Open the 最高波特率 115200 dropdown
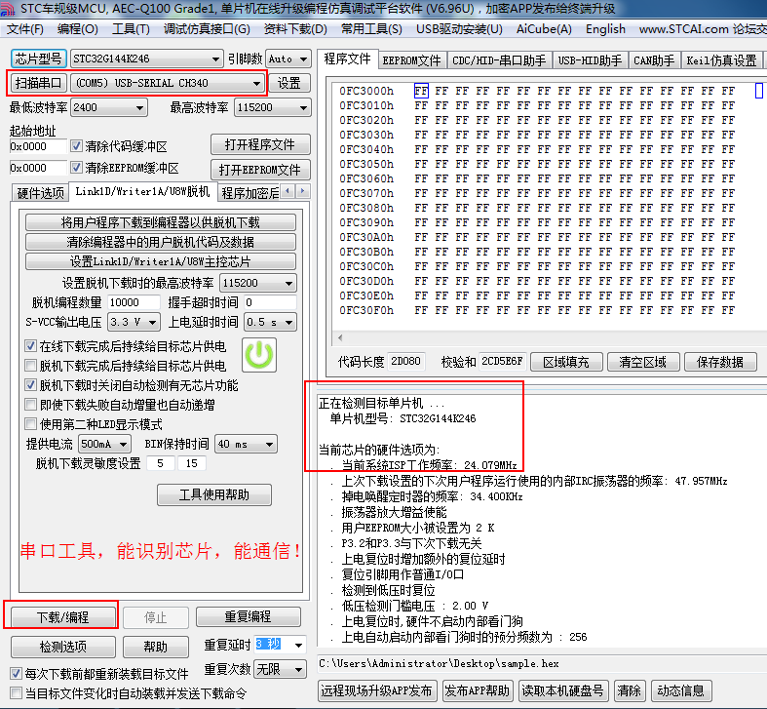767x709 pixels. (273, 107)
